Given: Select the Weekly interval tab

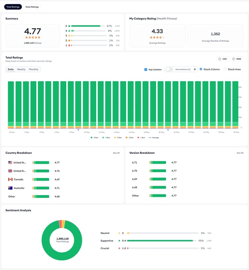Looking at the screenshot, I should 21,69.
